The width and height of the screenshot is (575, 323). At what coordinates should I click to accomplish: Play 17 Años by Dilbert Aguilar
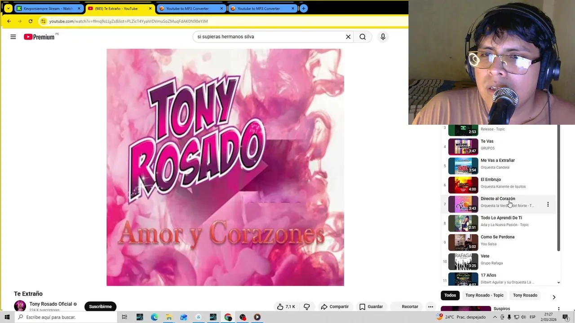point(499,279)
